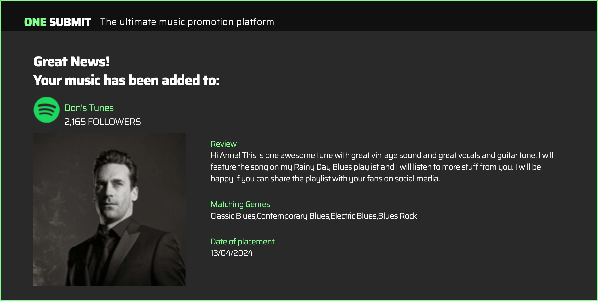Image resolution: width=598 pixels, height=301 pixels.
Task: Open the curator's black-and-white portrait photo
Action: pyautogui.click(x=110, y=210)
